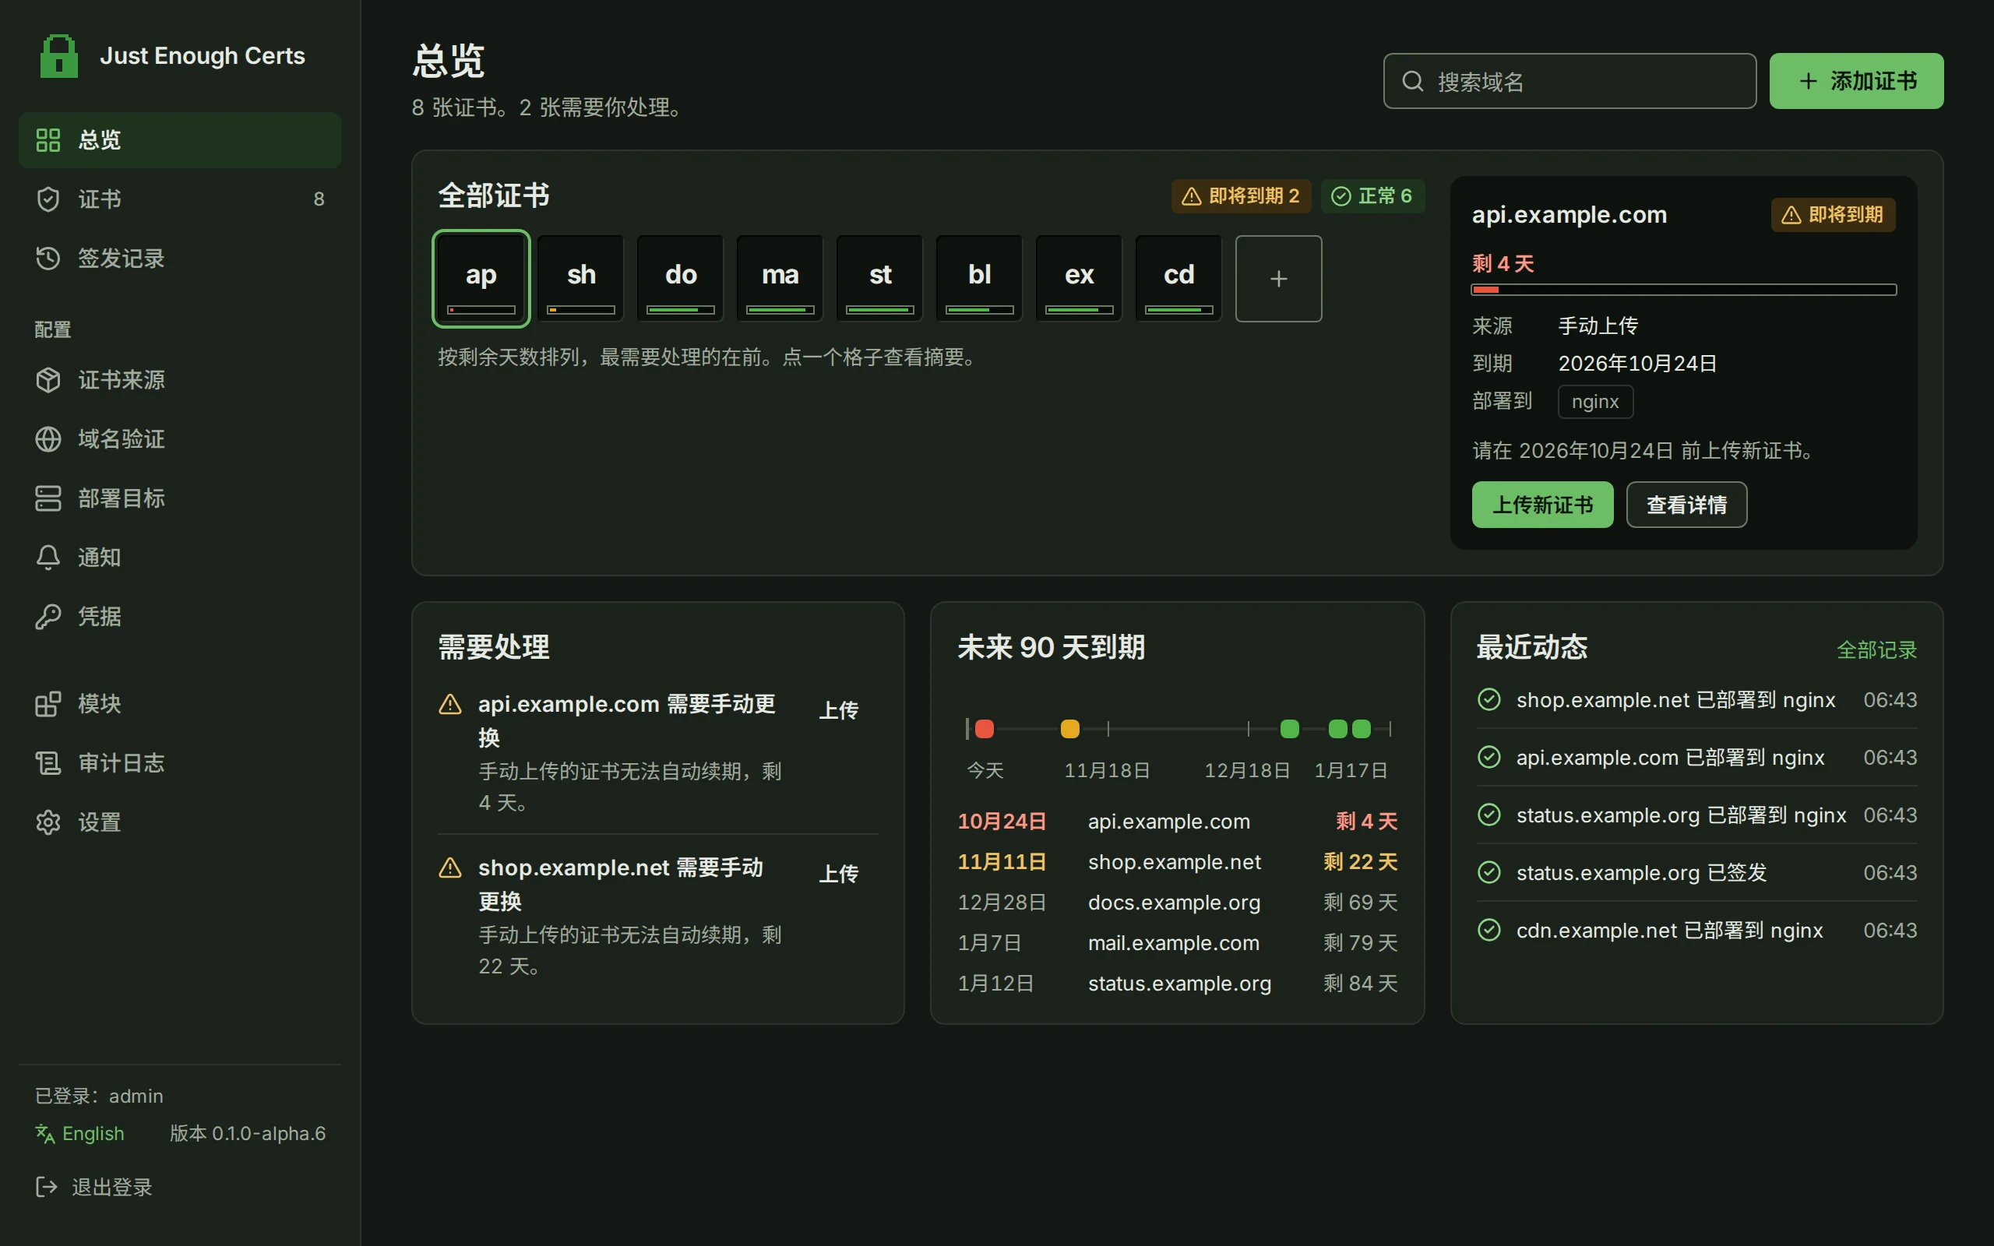Click the 查看详情 button
This screenshot has height=1246, width=1994.
pyautogui.click(x=1686, y=505)
